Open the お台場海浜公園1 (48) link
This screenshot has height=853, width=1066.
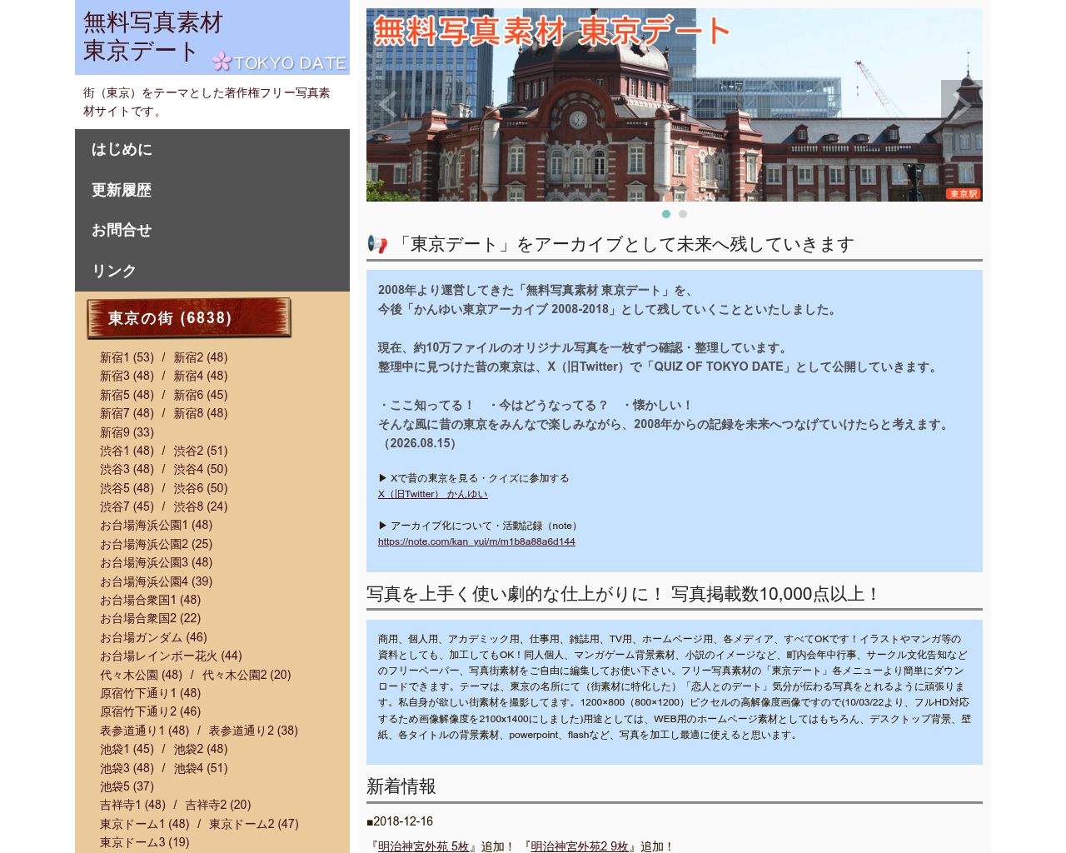[x=156, y=525]
